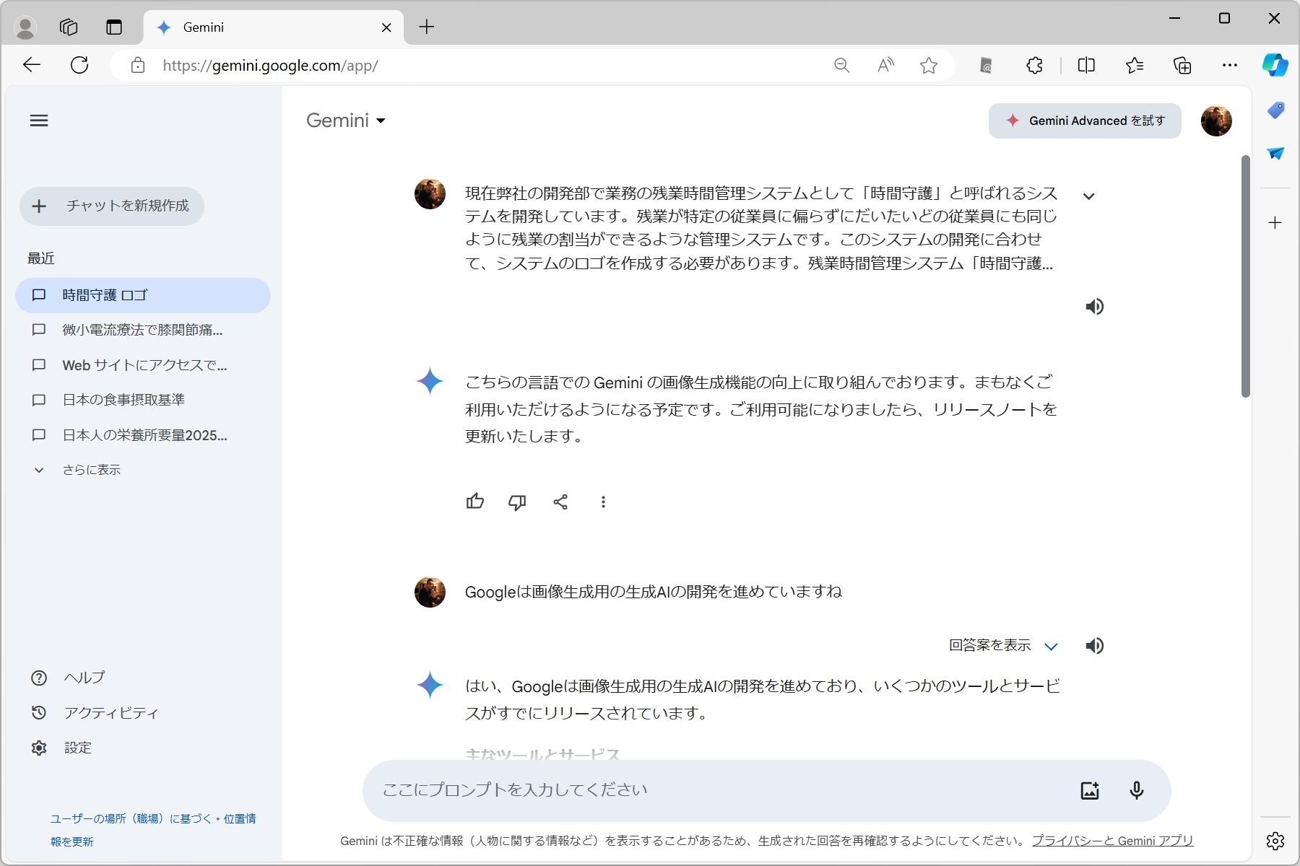Select the 時間守護 ロゴ chat

pyautogui.click(x=143, y=295)
